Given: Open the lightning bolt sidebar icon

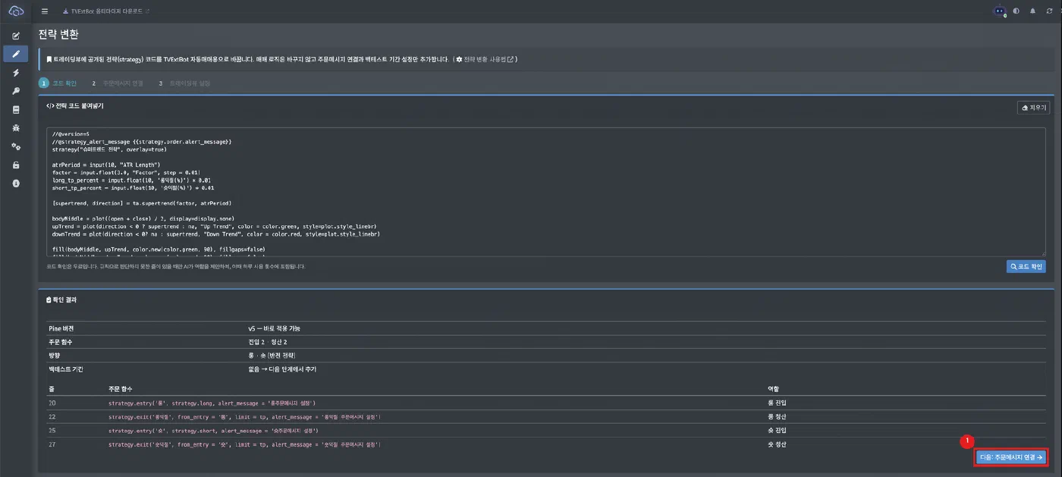Looking at the screenshot, I should coord(16,73).
